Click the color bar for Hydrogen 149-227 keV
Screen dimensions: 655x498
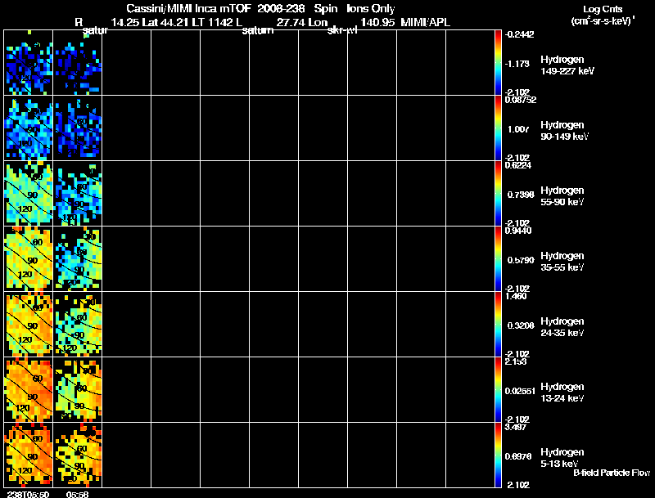coord(498,63)
